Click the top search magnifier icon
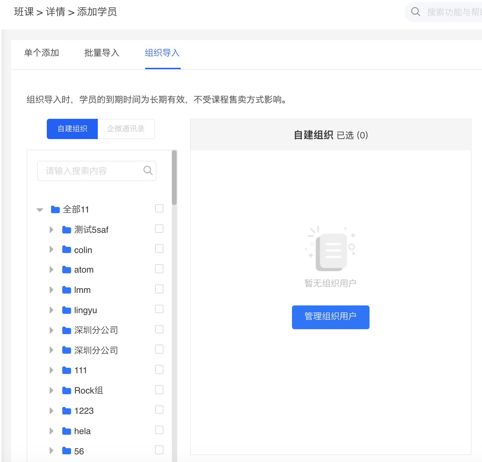482x462 pixels. 416,12
